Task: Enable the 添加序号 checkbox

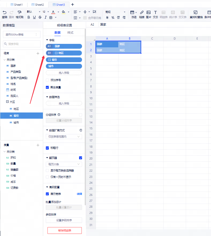Action: [x=47, y=80]
